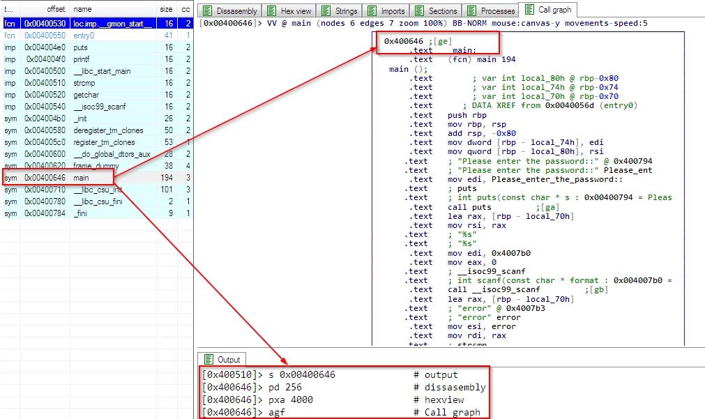Open the Hex view tab
The width and height of the screenshot is (705, 419).
tap(289, 10)
